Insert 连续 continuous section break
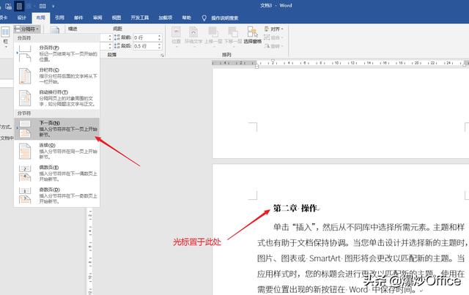 click(55, 150)
